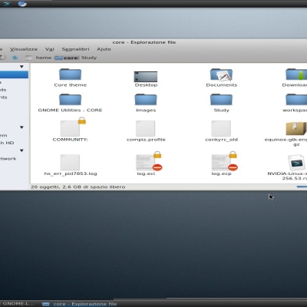307x307 pixels.
Task: Click status text '20 oggetti, 2,6 GB di spazio libero'
Action: point(78,187)
